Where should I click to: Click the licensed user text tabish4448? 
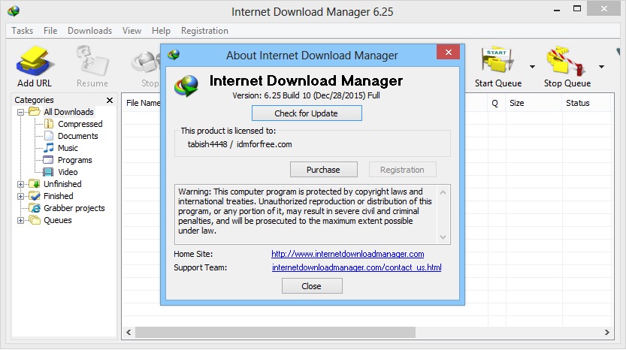tap(207, 144)
